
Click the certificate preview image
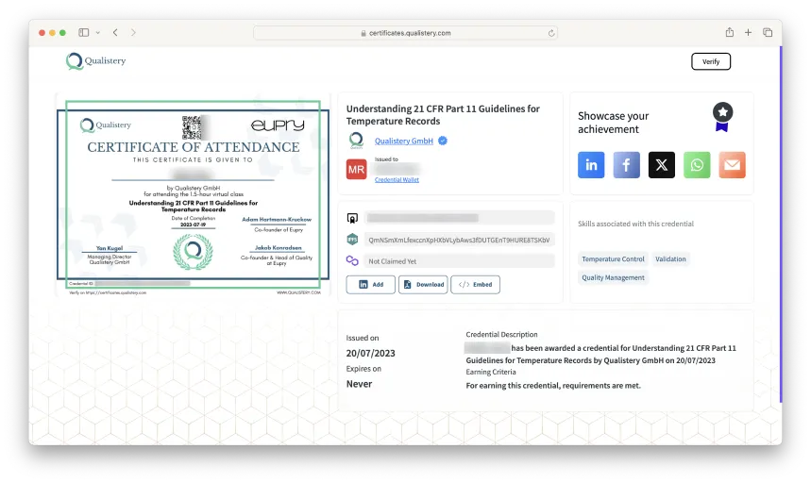(193, 195)
